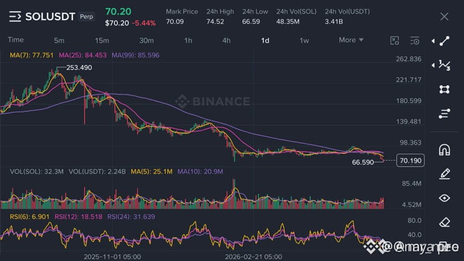464x261 pixels.
Task: Select the trend line drawing tool
Action: pyautogui.click(x=444, y=41)
